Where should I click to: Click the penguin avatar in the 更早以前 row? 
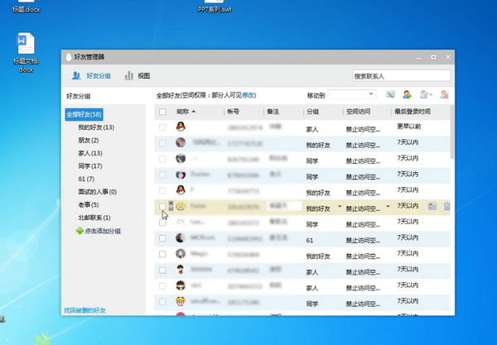181,127
